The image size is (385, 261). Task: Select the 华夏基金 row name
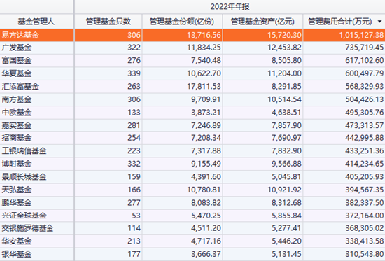[x=17, y=73]
